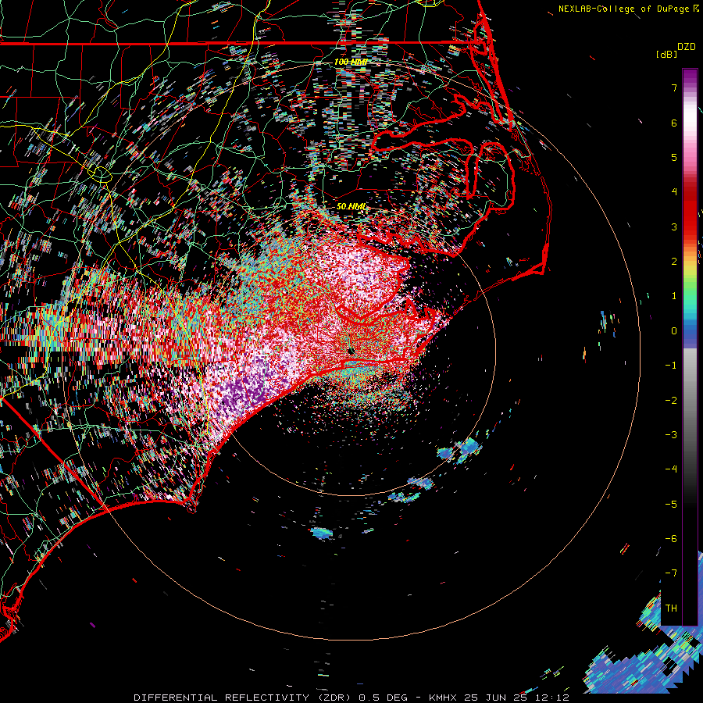Click the -2 value on color scale
The width and height of the screenshot is (703, 703).
click(671, 401)
